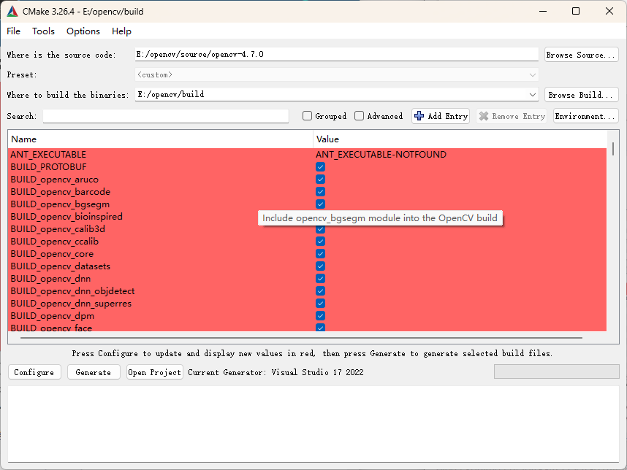Disable BUILD_PROTOBUF option

pos(320,166)
